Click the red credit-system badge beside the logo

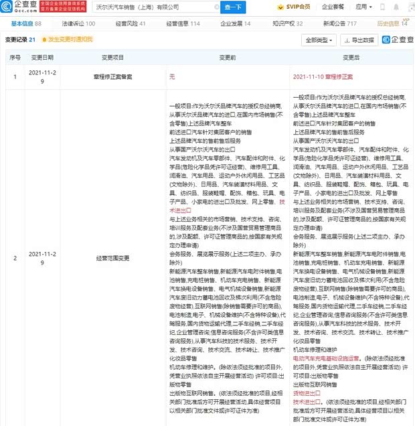63,7
